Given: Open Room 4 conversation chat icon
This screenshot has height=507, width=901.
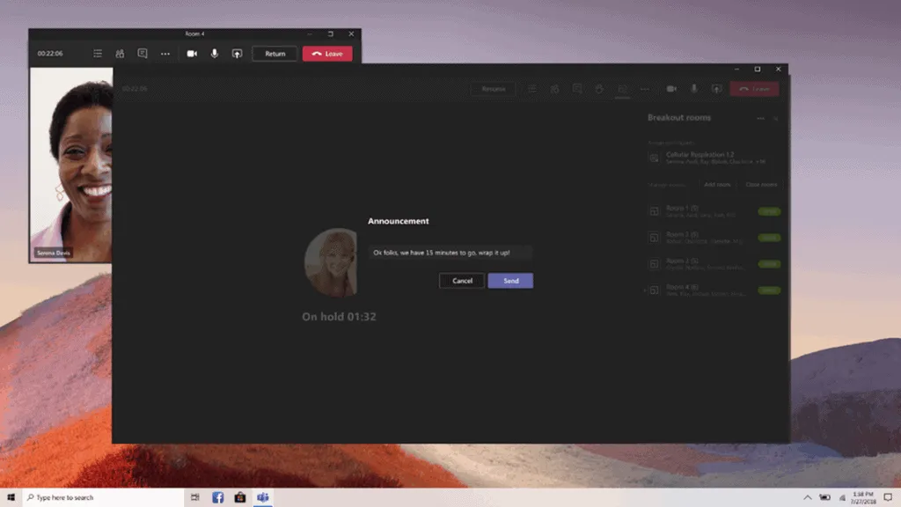Looking at the screenshot, I should (143, 54).
